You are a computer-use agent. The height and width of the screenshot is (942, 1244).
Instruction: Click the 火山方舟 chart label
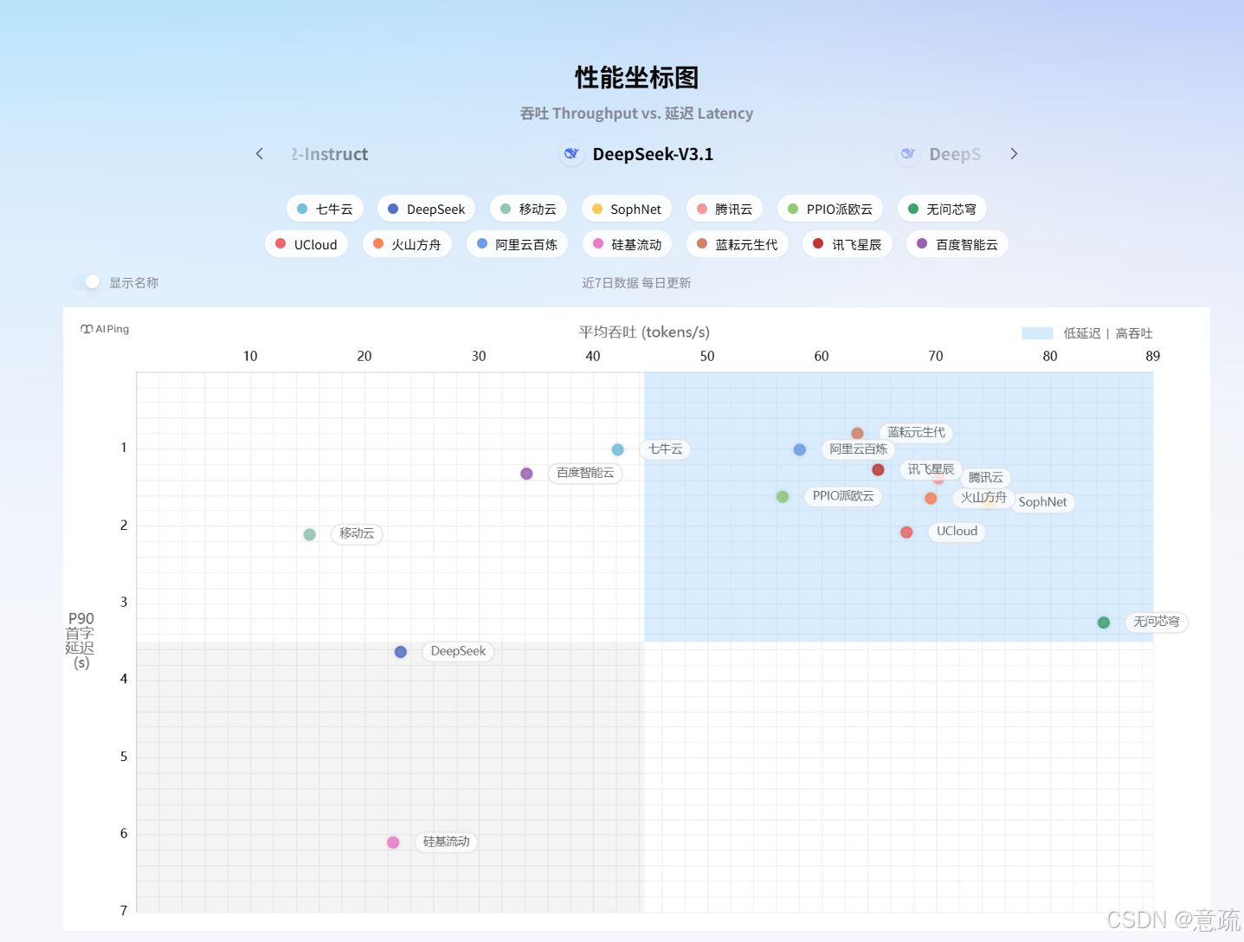(x=983, y=498)
